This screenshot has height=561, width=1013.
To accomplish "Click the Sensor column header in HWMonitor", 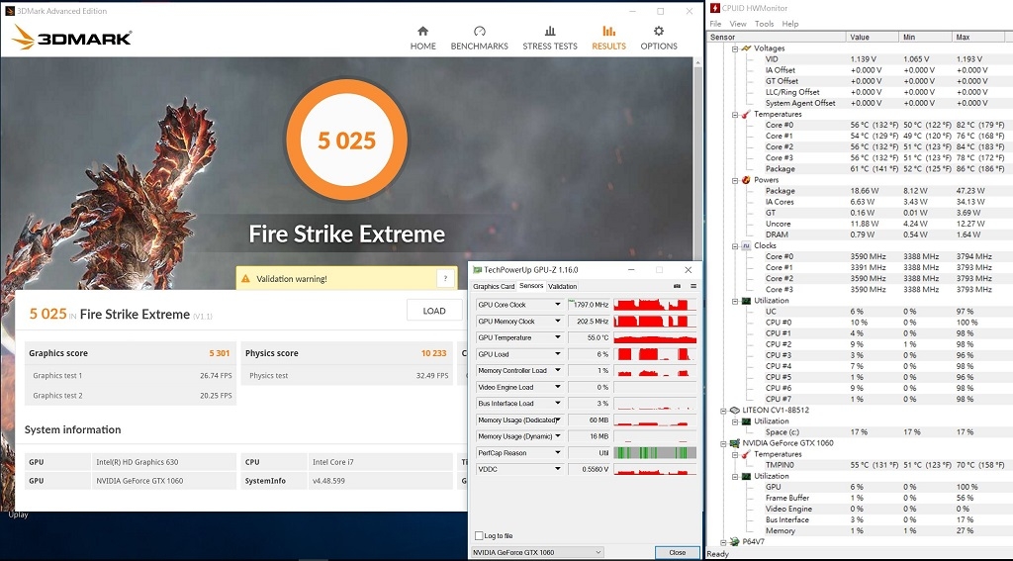I will point(776,37).
